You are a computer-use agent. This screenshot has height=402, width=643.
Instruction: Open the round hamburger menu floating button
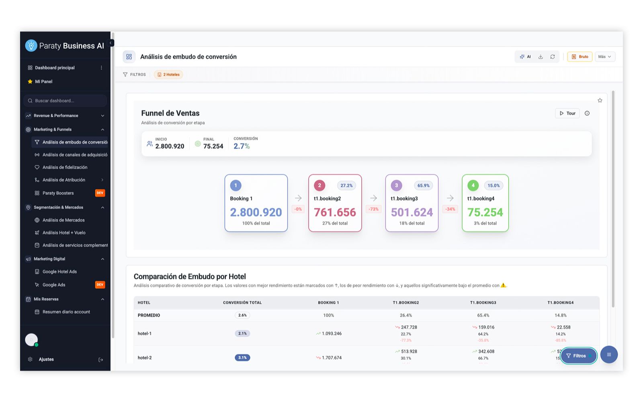[x=609, y=355]
